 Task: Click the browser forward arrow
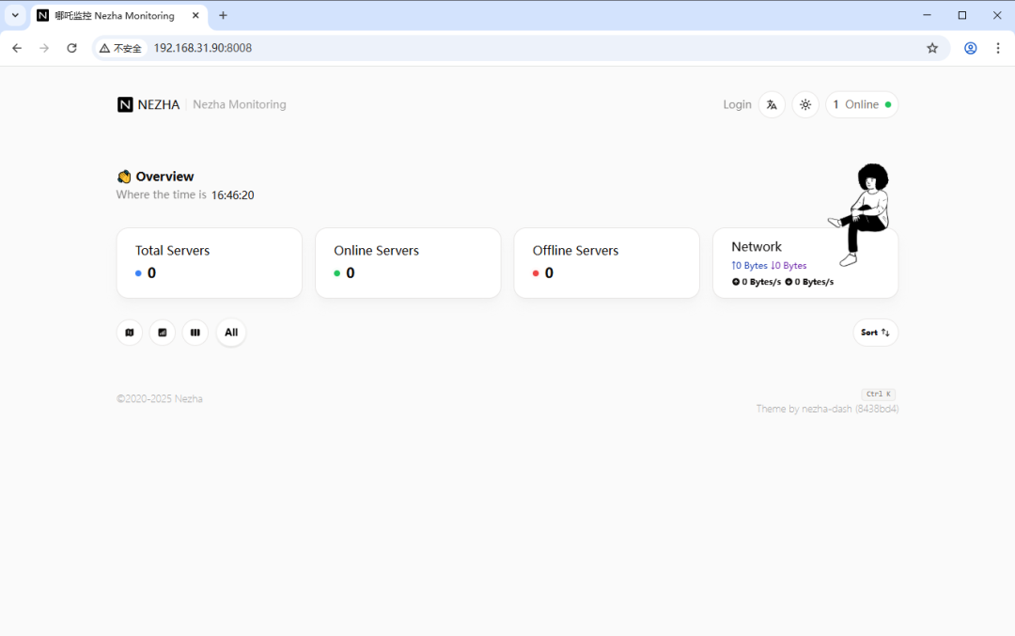click(x=44, y=48)
